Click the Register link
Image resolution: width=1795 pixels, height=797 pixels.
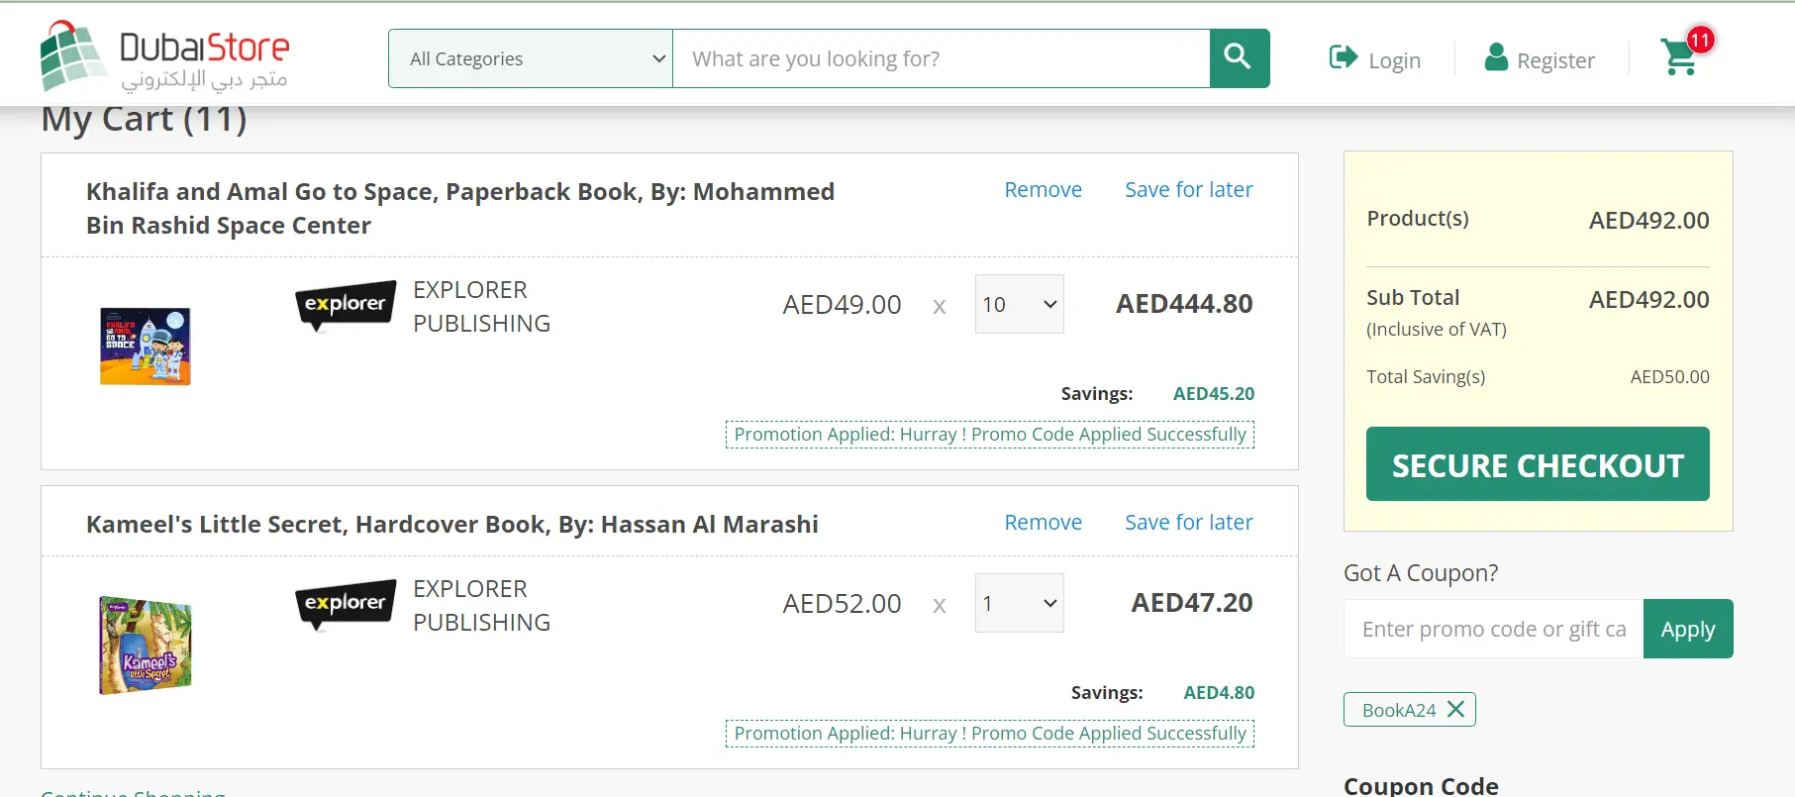coord(1555,60)
